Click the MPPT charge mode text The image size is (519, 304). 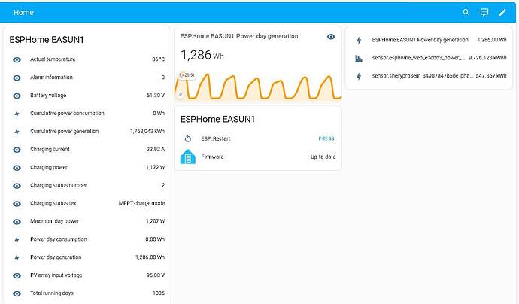[141, 203]
